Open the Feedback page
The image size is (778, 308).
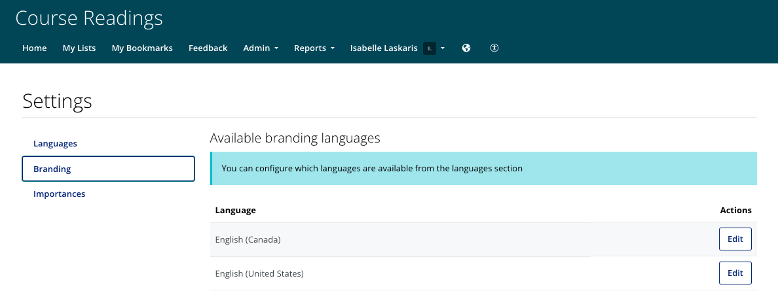click(208, 48)
